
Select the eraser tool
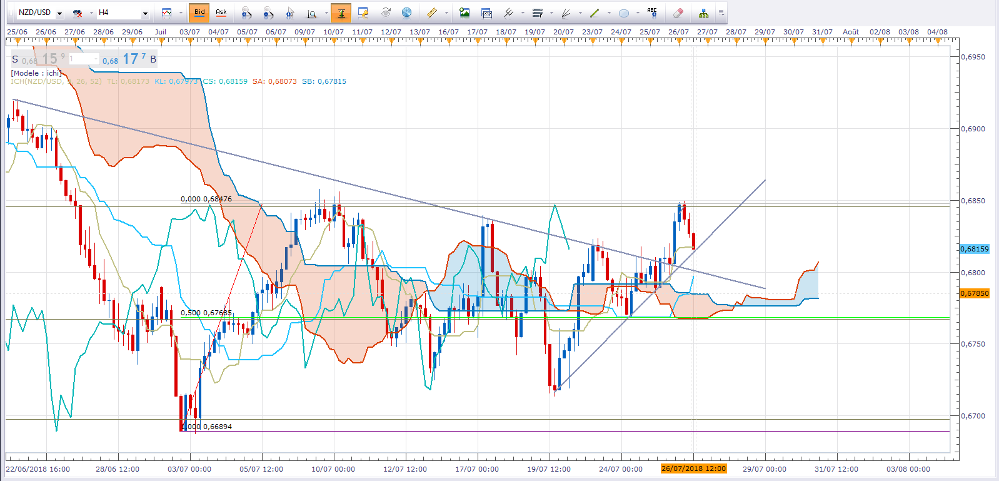click(x=678, y=13)
